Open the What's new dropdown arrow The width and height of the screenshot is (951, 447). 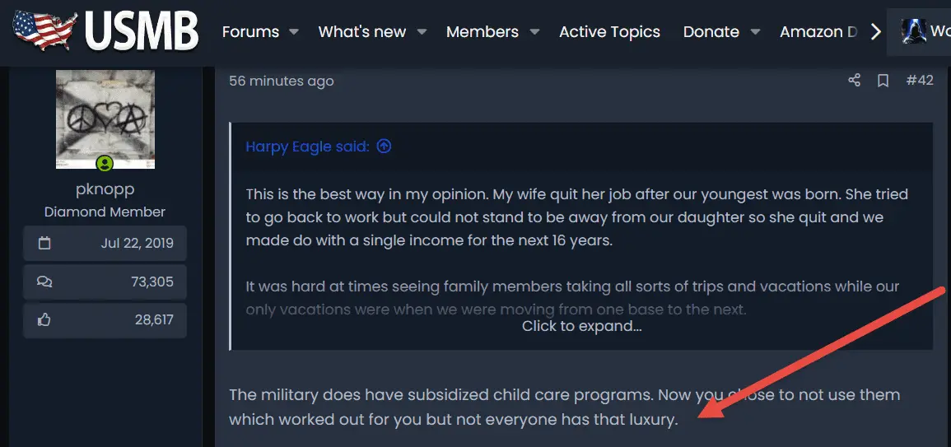click(422, 32)
